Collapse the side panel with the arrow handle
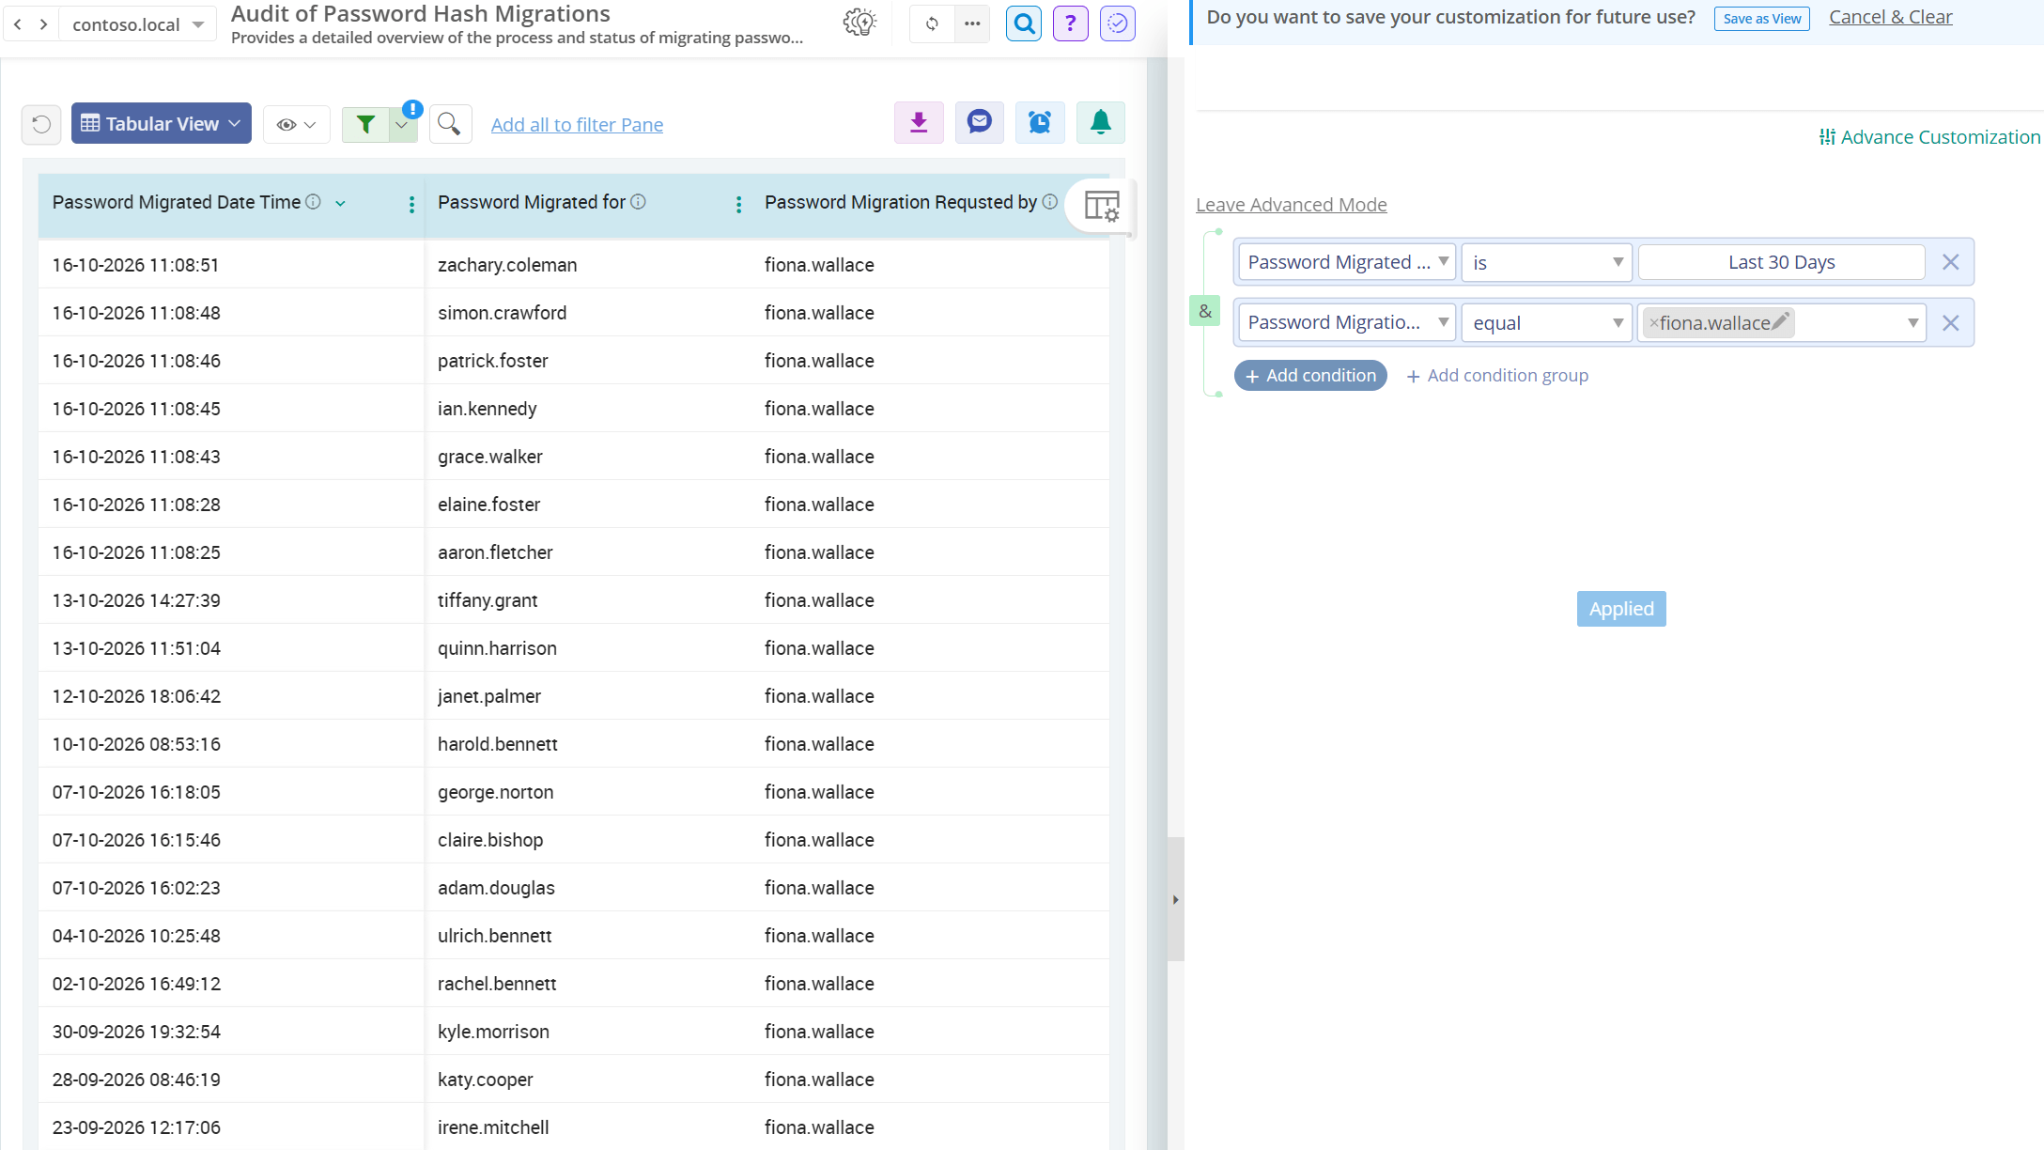 [x=1175, y=899]
